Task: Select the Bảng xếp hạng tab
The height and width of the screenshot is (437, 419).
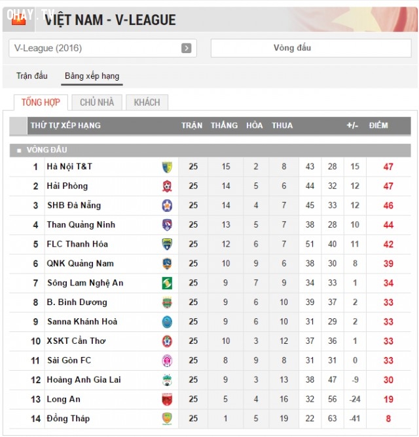Action: (92, 76)
